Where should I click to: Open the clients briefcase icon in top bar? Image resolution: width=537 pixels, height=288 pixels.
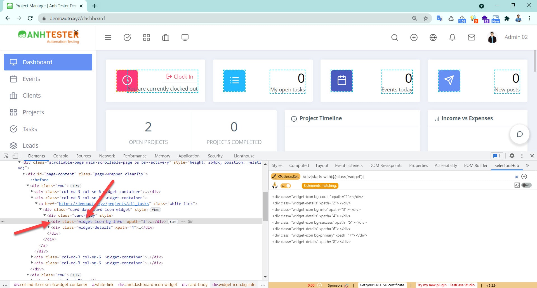coord(166,37)
